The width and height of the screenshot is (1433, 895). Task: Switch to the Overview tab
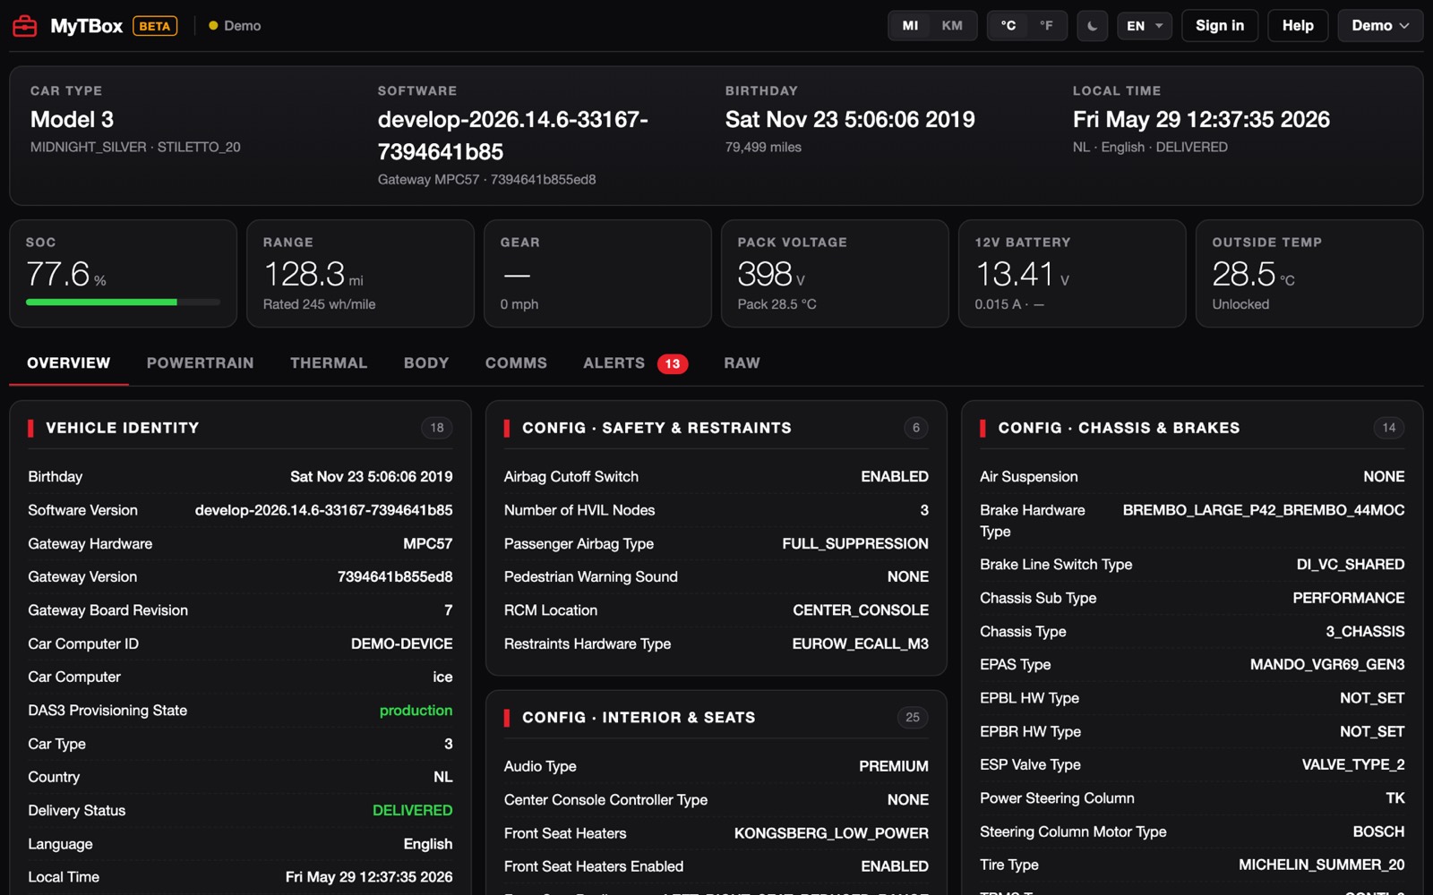click(x=69, y=363)
